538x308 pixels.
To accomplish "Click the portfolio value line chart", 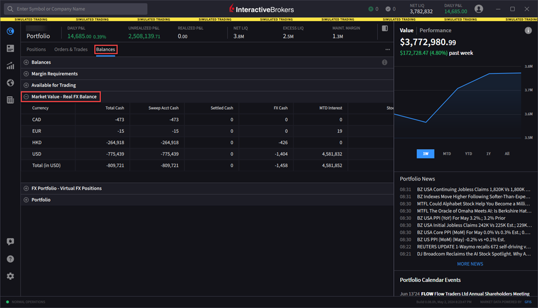I will [x=458, y=102].
